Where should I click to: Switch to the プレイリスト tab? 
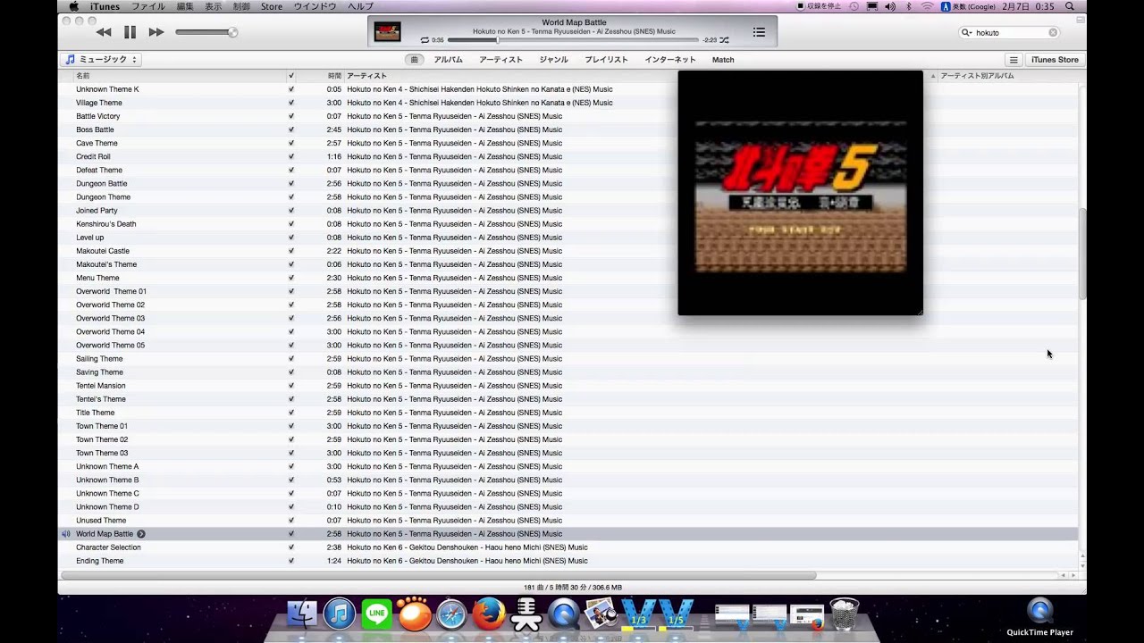[x=606, y=60]
